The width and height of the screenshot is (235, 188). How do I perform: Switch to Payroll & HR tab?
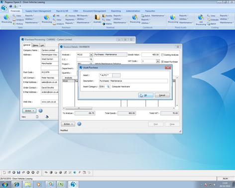tap(62, 11)
